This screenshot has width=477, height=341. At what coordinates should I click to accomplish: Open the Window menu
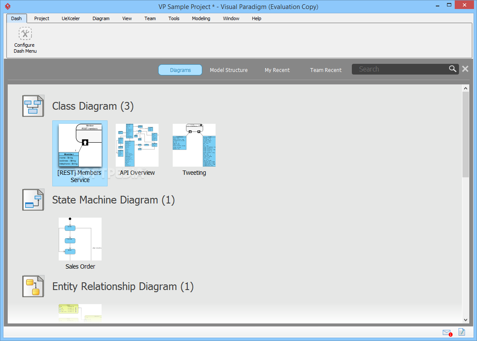pyautogui.click(x=231, y=18)
